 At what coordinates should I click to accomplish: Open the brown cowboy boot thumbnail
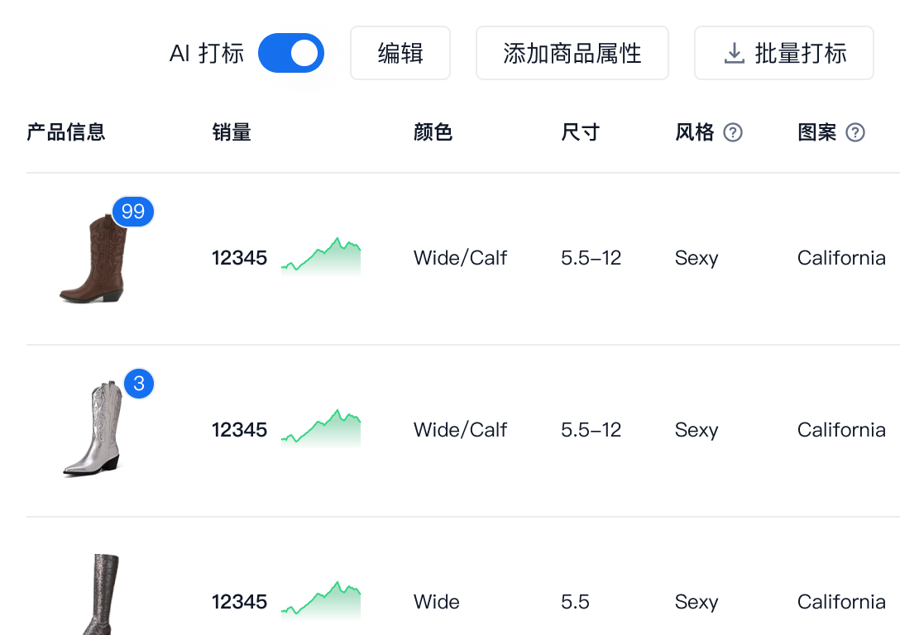tap(93, 259)
